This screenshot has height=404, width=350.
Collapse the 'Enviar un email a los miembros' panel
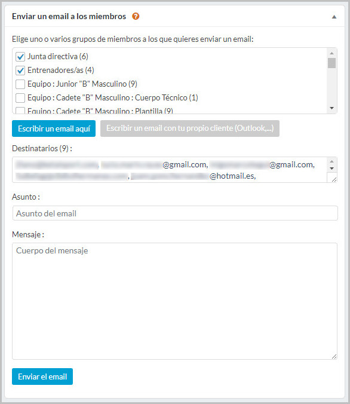tap(334, 17)
